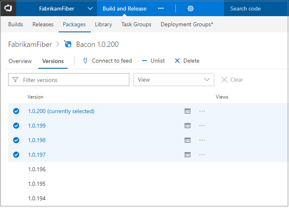The width and height of the screenshot is (289, 208).
Task: Open version 1.0.198 link
Action: tap(37, 140)
